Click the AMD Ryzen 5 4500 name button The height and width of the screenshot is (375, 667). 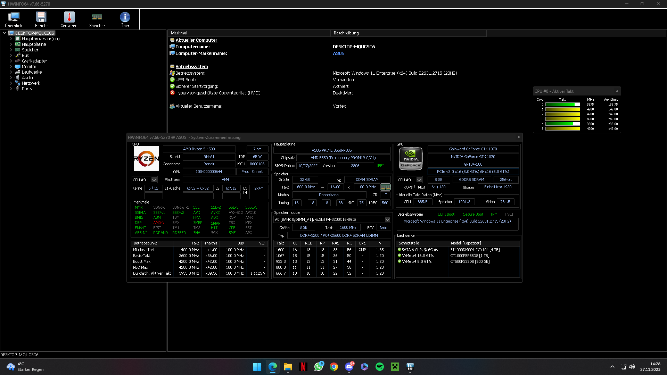tap(199, 149)
